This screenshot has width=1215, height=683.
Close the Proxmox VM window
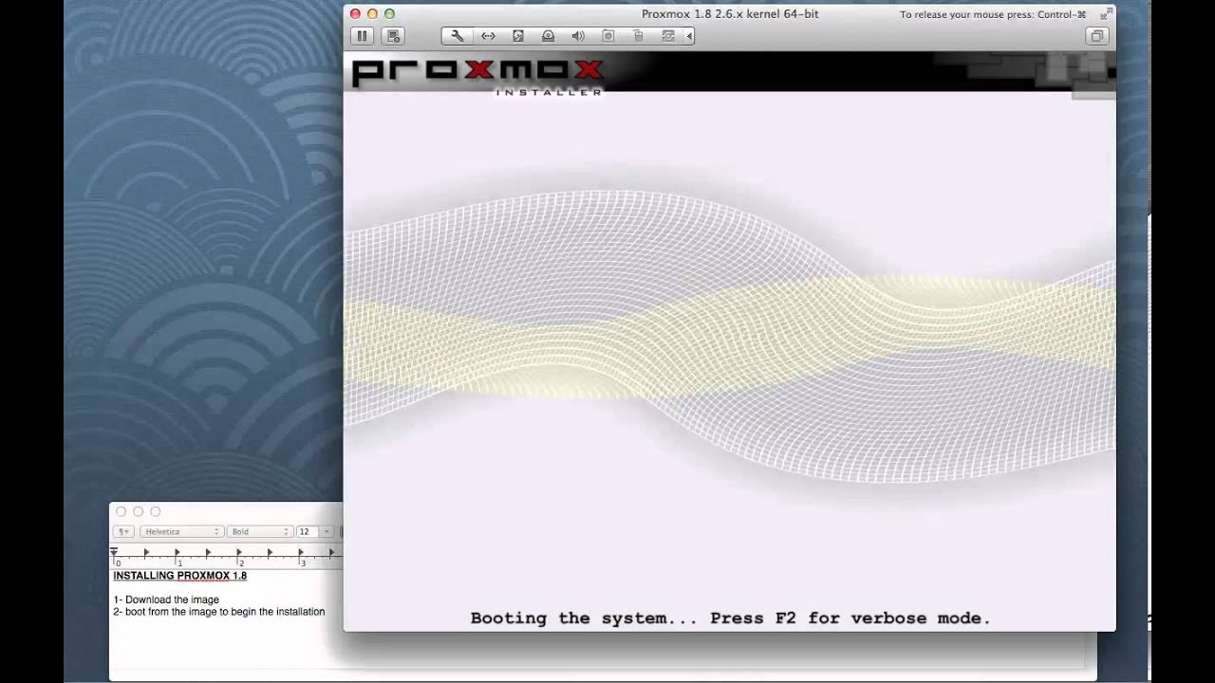355,14
